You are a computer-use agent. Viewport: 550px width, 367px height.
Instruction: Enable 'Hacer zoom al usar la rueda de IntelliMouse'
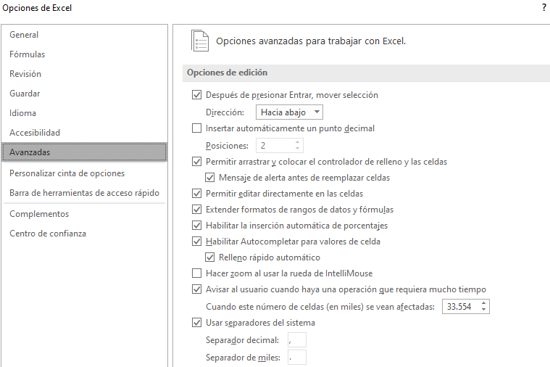[196, 273]
